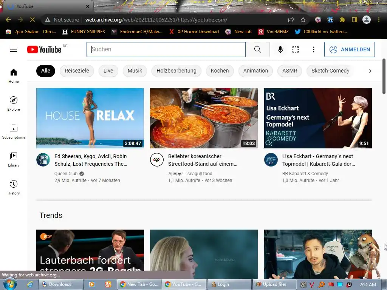Go to Home in the sidebar
This screenshot has height=290, width=387.
[14, 76]
